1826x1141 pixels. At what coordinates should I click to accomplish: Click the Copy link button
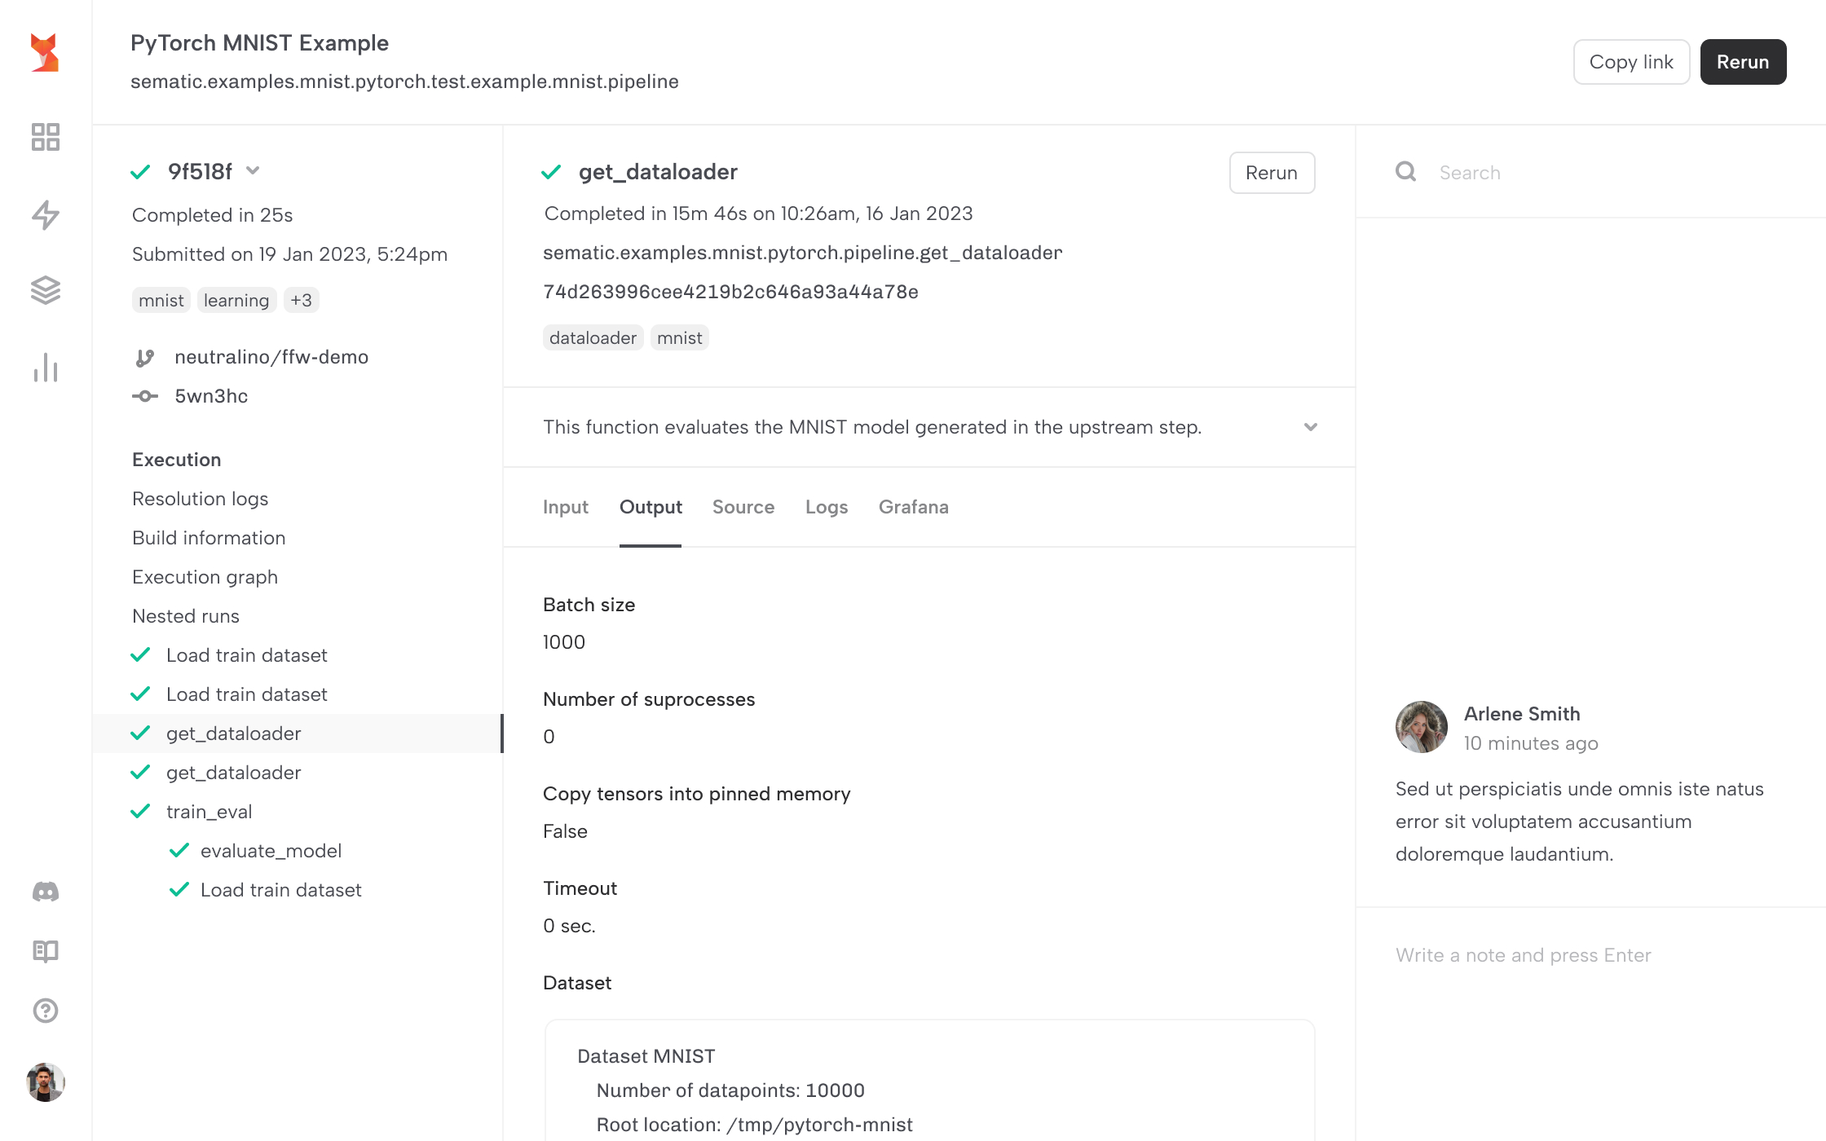click(1631, 62)
